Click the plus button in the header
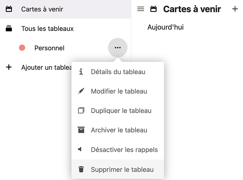Image resolution: width=243 pixels, height=180 pixels. pos(235,9)
